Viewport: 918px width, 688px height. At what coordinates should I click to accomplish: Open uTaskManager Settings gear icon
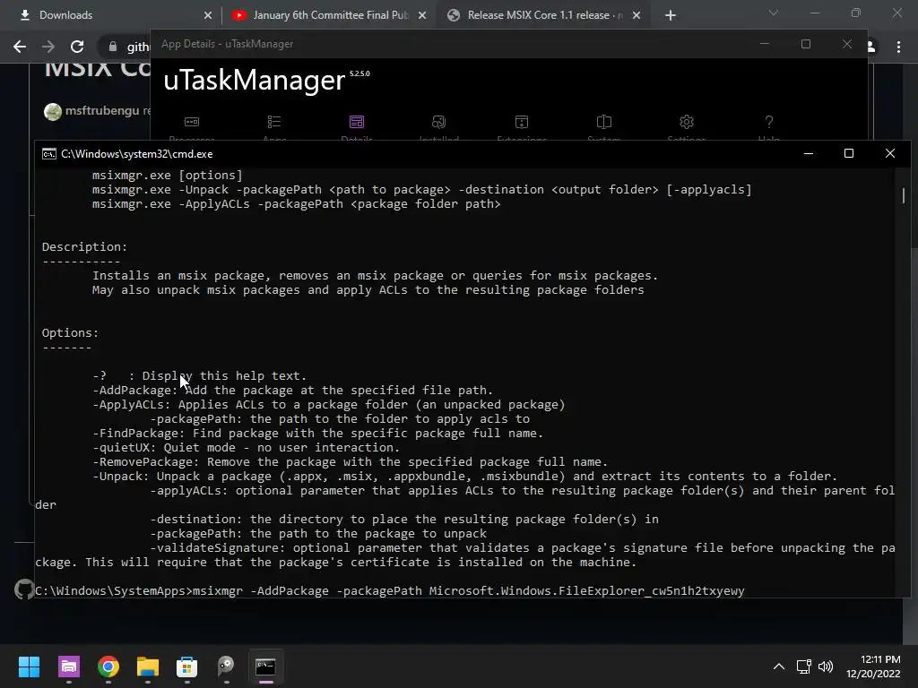(x=687, y=122)
